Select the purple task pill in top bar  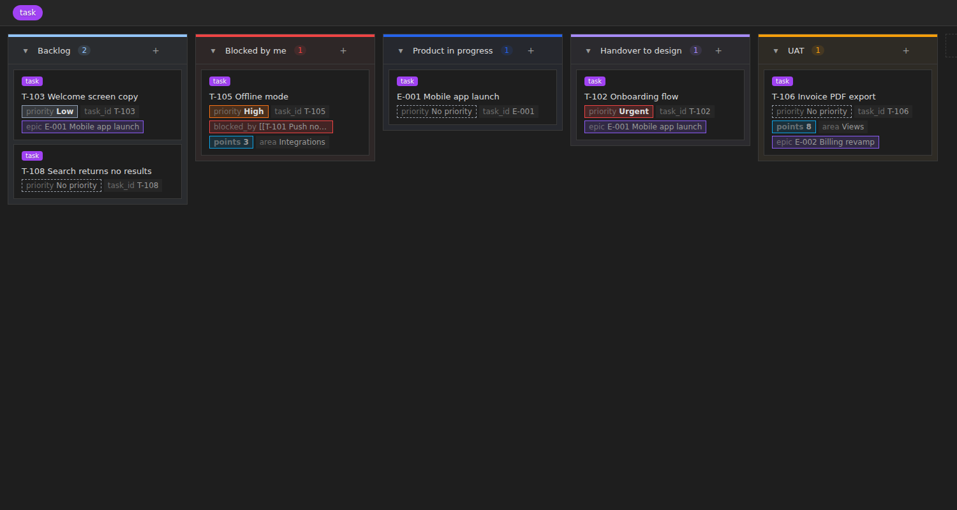(27, 13)
